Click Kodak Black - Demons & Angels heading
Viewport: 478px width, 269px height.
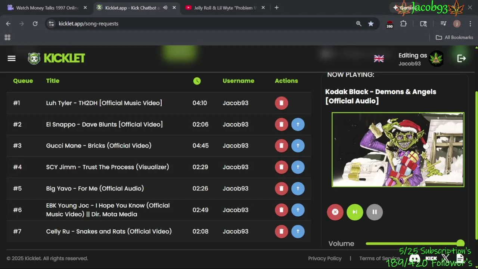pyautogui.click(x=381, y=96)
